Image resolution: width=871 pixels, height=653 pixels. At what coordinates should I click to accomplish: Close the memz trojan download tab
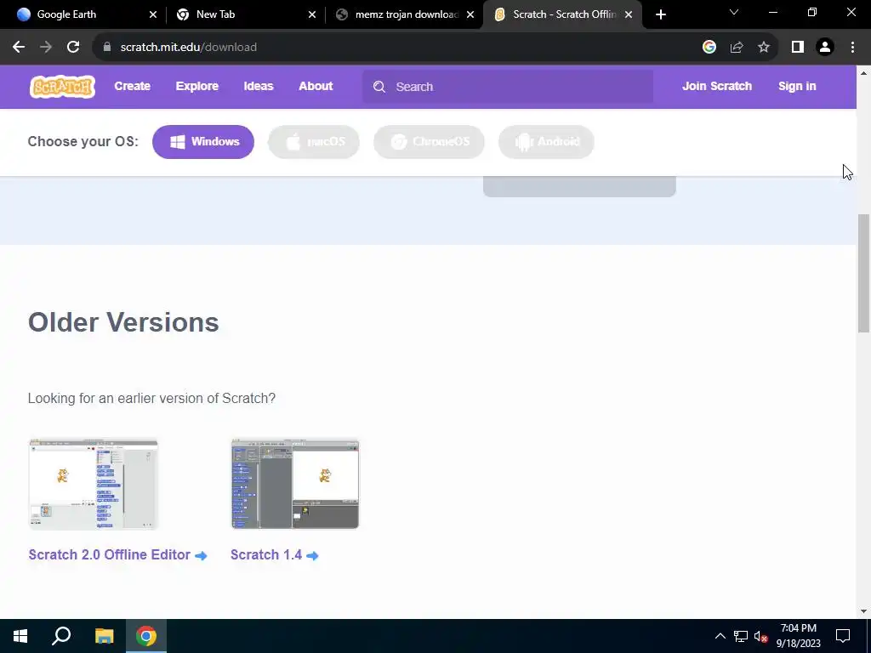click(470, 15)
